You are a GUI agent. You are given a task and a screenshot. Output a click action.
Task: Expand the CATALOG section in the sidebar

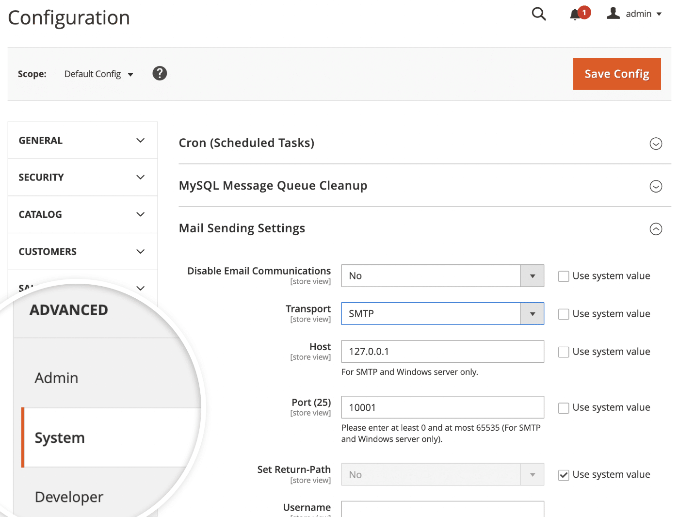83,214
